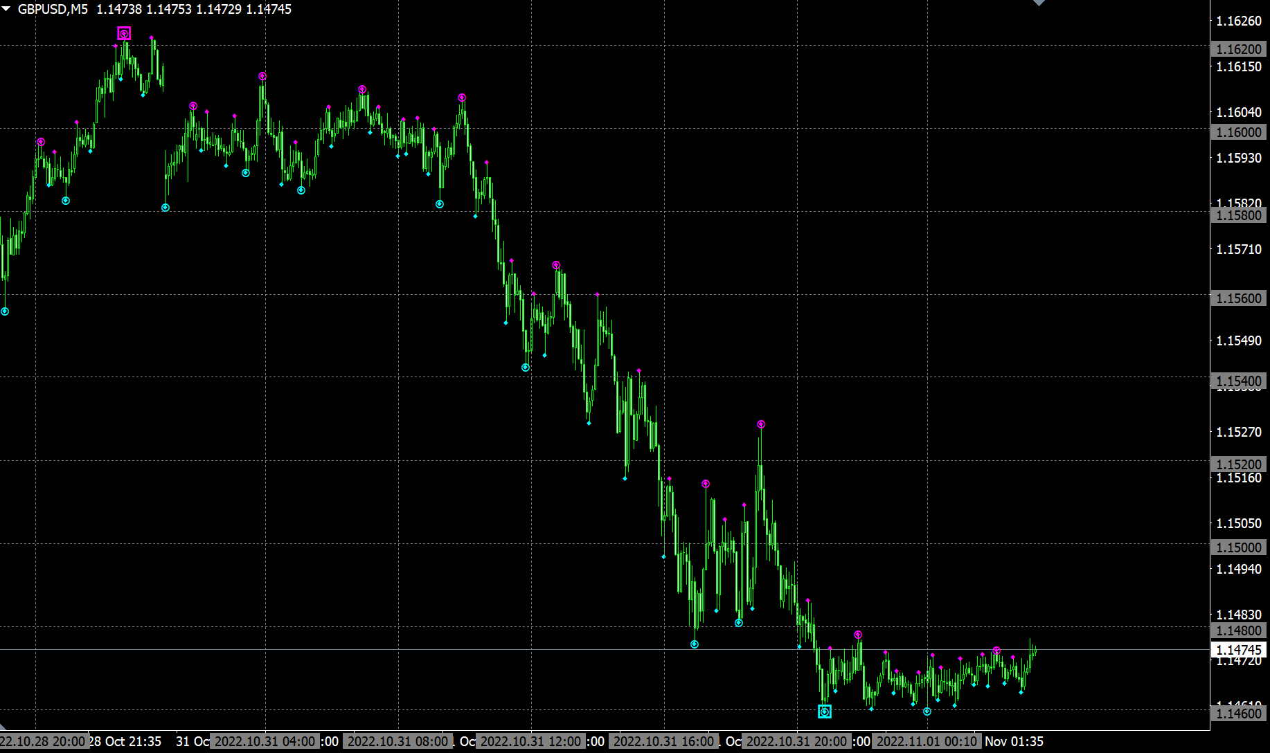Click the 1.15050 price scale label
This screenshot has height=753, width=1270.
(x=1239, y=523)
